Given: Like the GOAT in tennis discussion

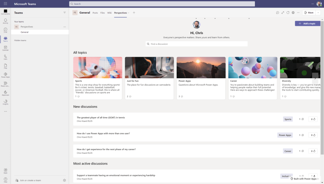Looking at the screenshot, I should [x=313, y=119].
